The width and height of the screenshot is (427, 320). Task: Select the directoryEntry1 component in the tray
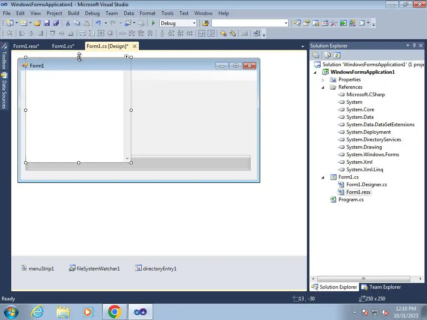click(156, 268)
